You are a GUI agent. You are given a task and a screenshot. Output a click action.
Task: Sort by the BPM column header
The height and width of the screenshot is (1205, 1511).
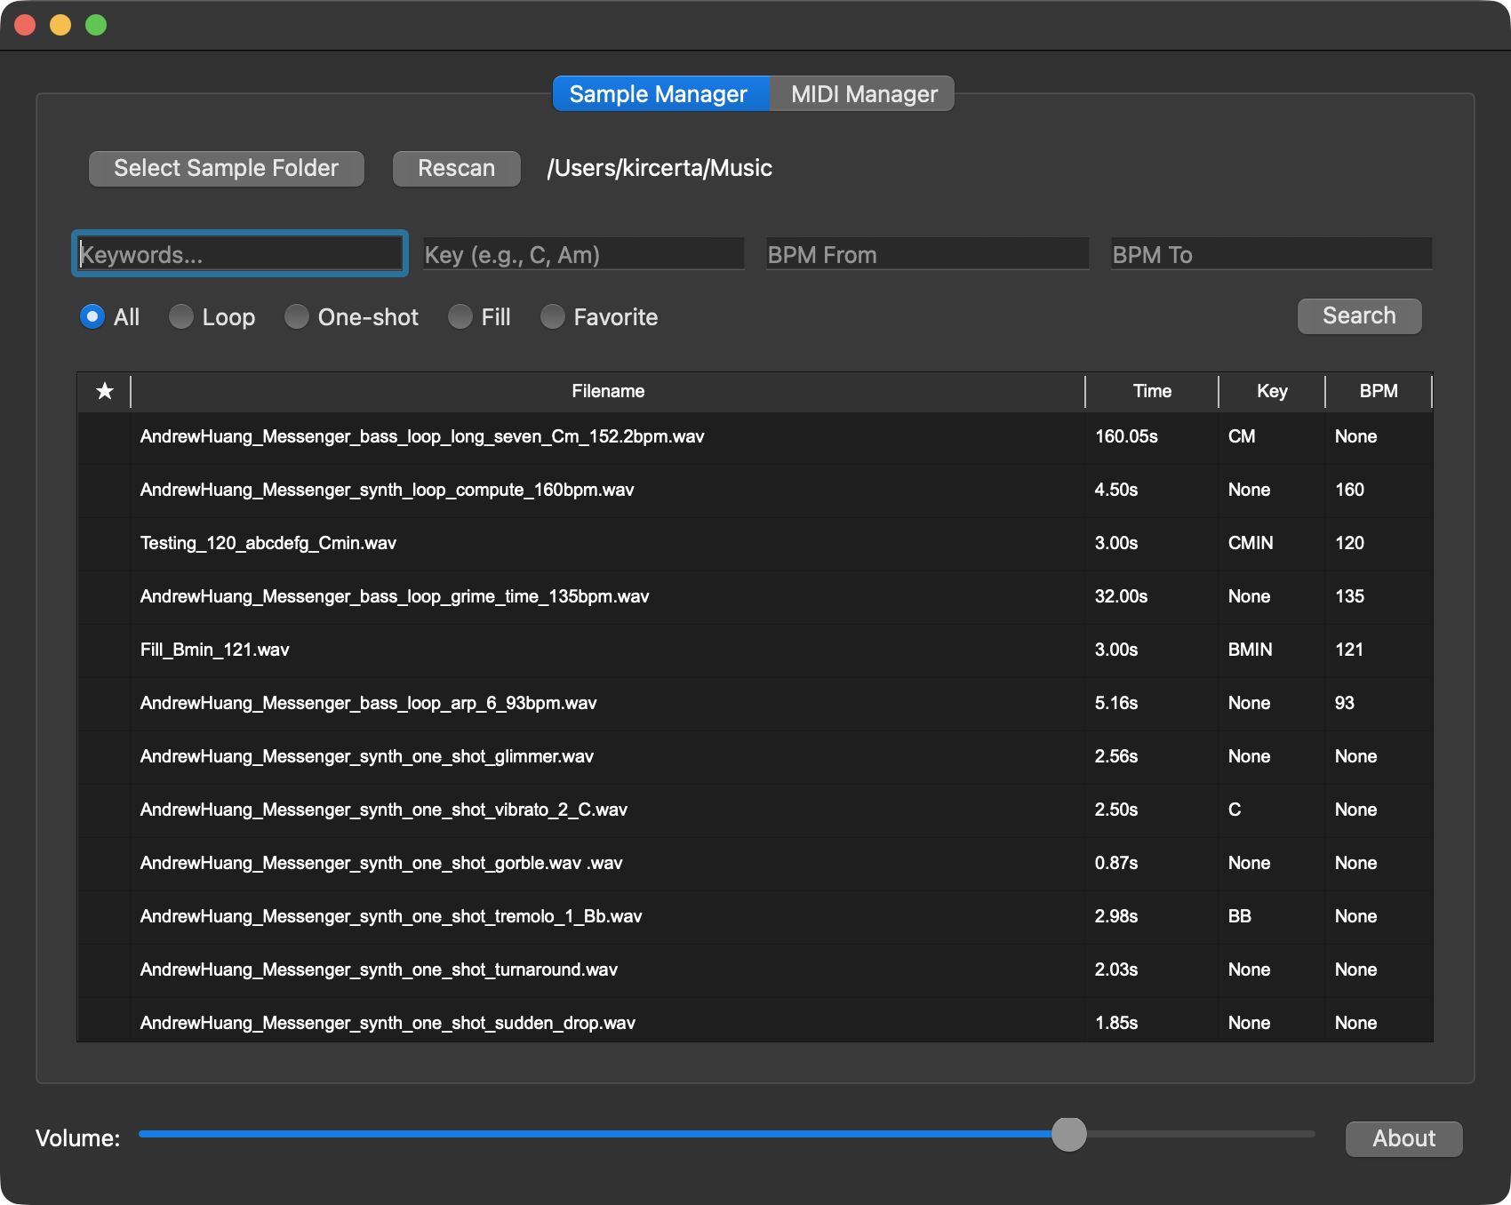[1379, 391]
